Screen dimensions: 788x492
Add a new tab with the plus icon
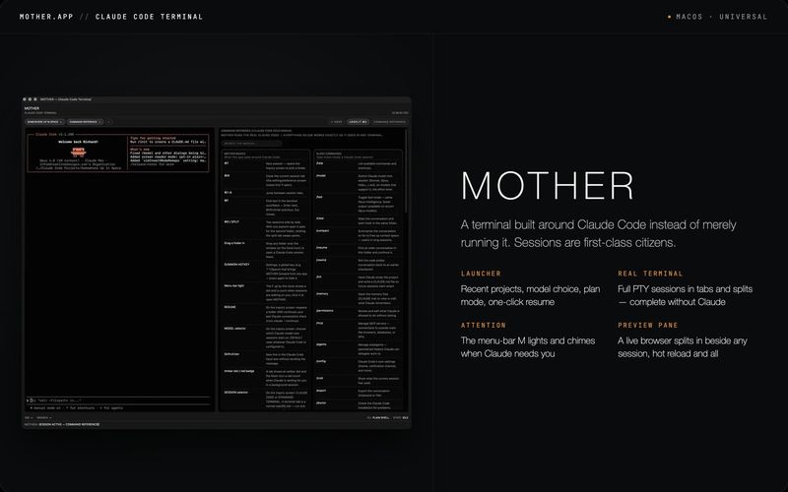(x=109, y=121)
